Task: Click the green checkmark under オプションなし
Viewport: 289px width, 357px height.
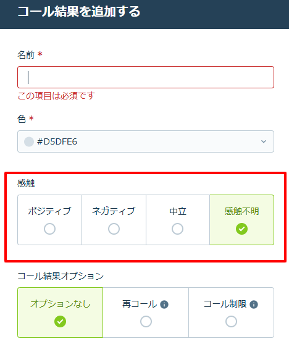Action: (60, 321)
